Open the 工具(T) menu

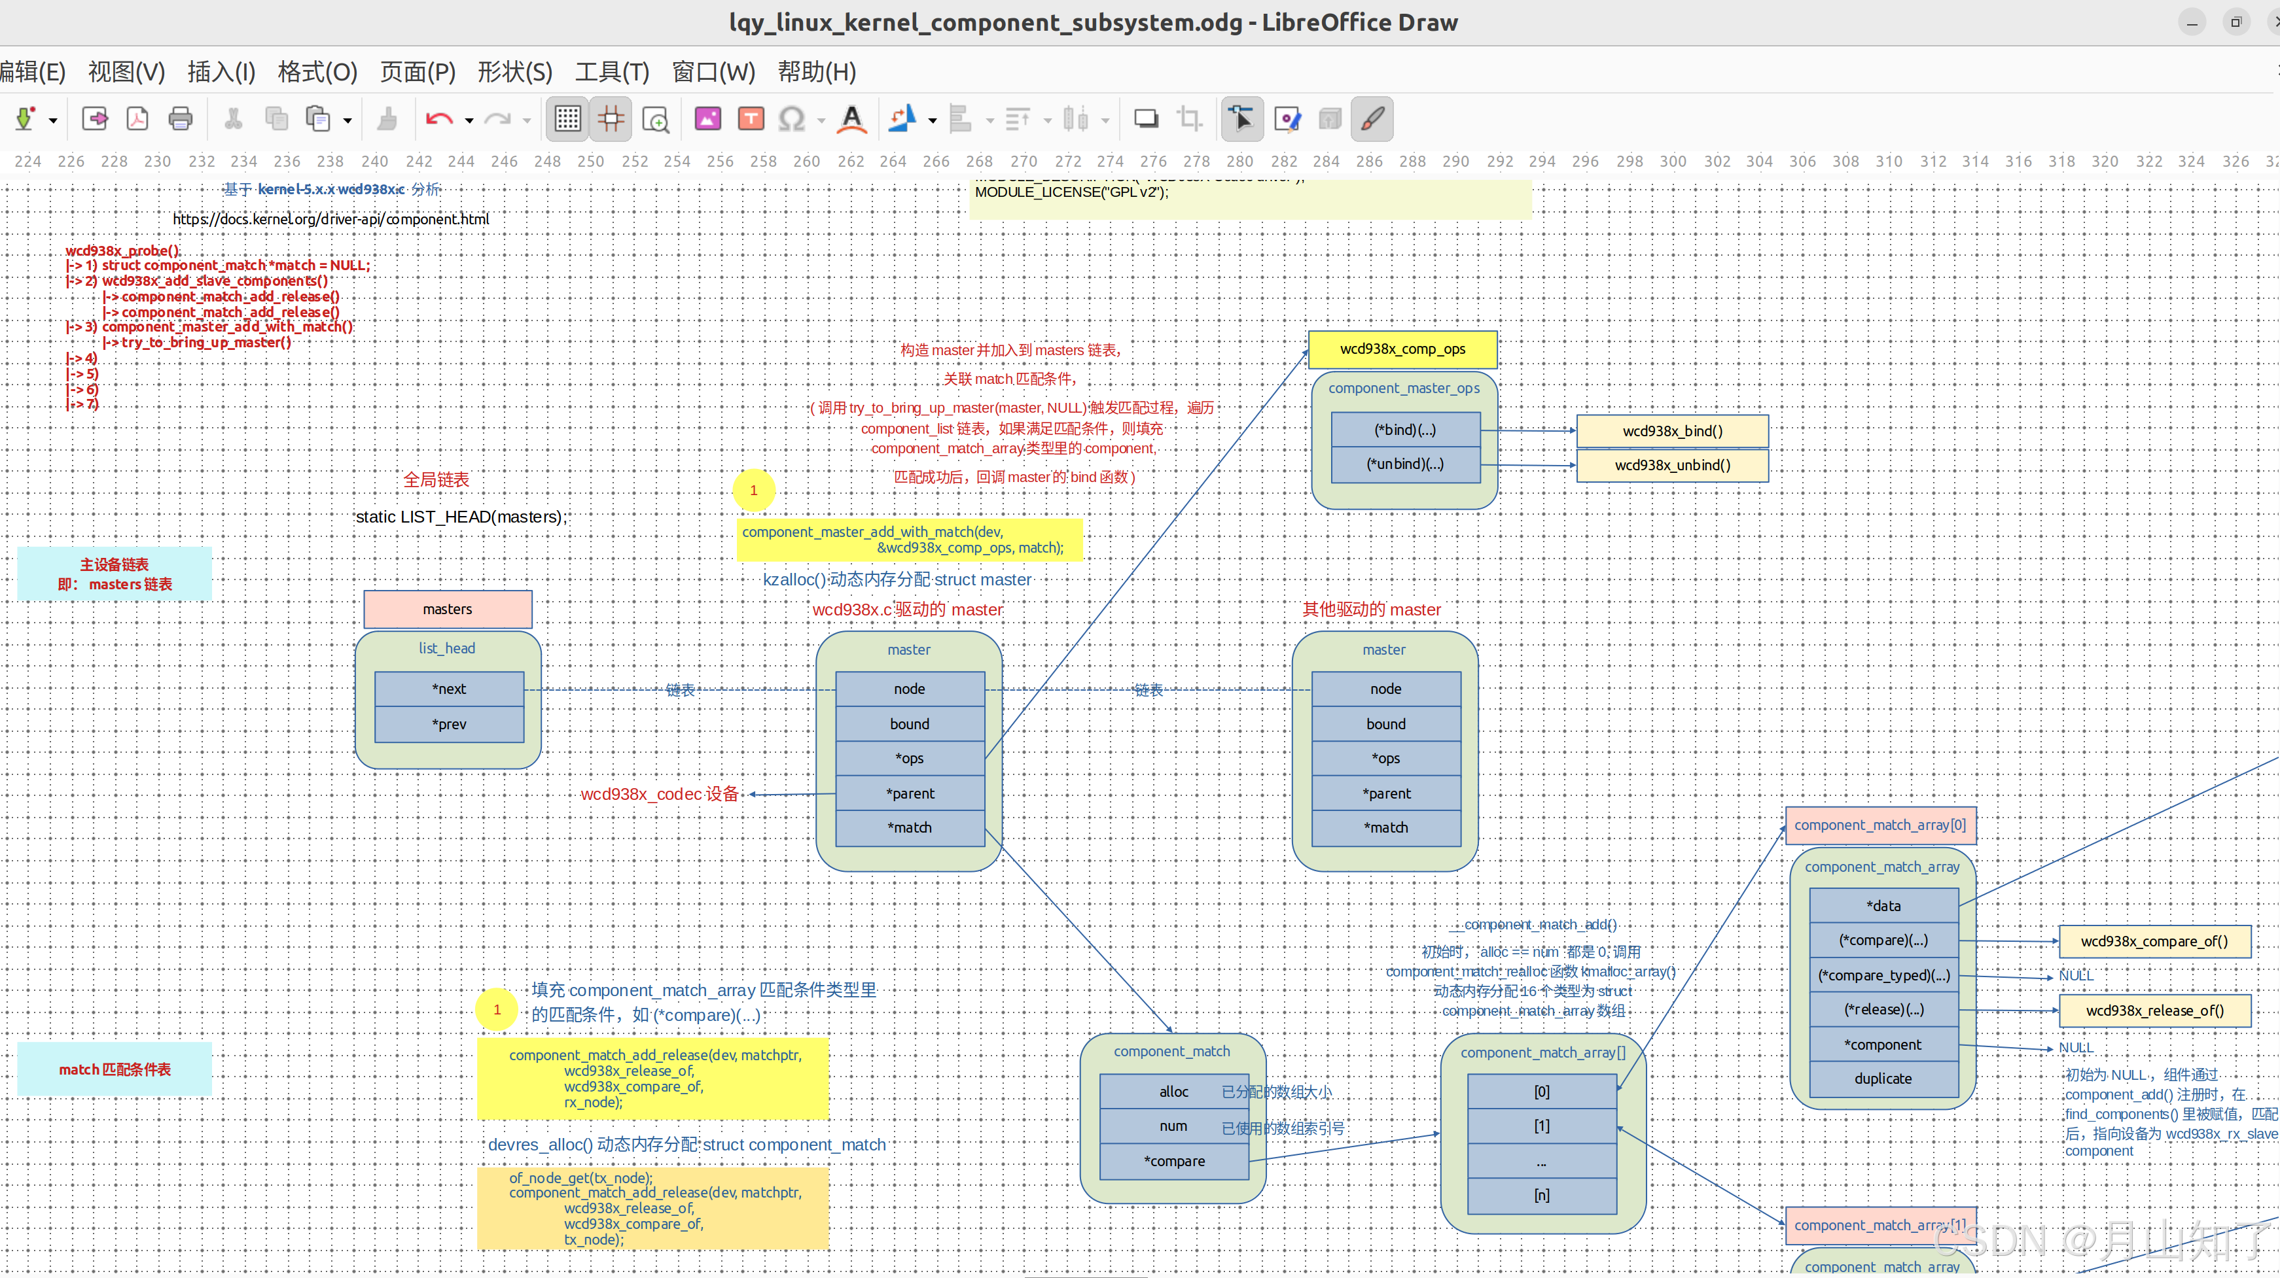point(612,72)
